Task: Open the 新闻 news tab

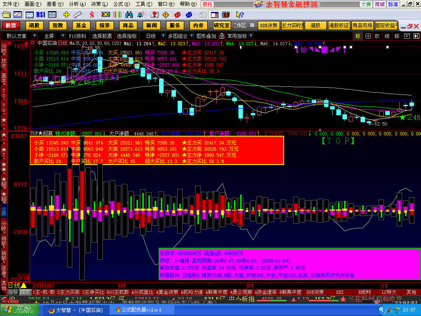Action: pos(151,25)
